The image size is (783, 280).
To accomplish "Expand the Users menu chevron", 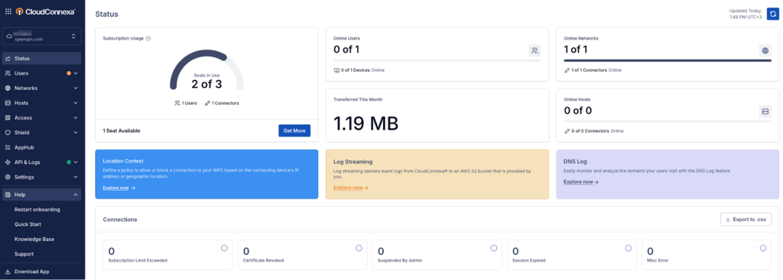I will [x=76, y=73].
